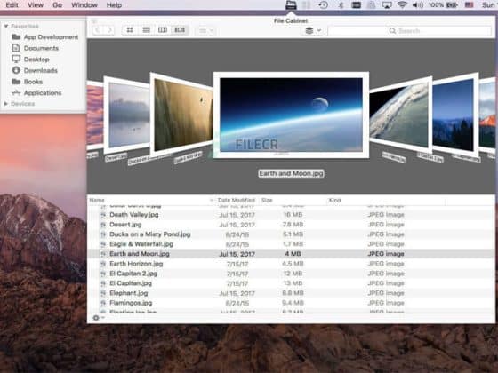Select the El Capitan 2 cover thumbnail
This screenshot has height=373, width=498.
point(455,115)
